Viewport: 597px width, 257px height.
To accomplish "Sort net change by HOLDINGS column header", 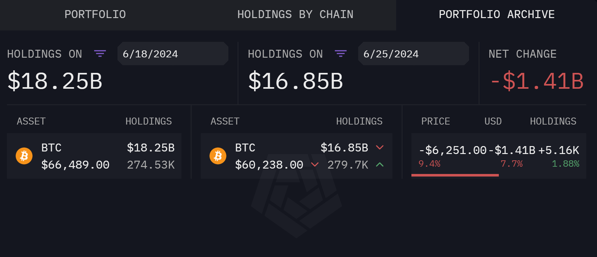I will coord(553,121).
